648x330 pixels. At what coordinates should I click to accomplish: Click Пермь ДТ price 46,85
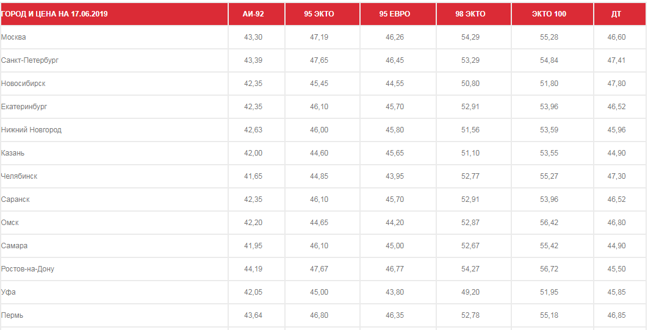point(617,315)
